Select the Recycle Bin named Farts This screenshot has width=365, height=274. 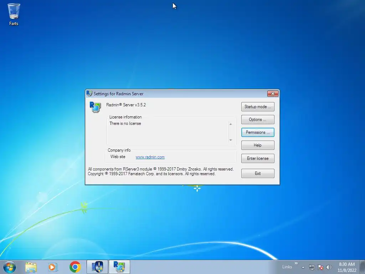(x=14, y=14)
